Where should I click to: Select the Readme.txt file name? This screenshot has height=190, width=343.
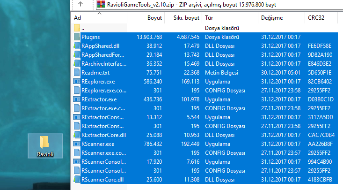[x=95, y=73]
